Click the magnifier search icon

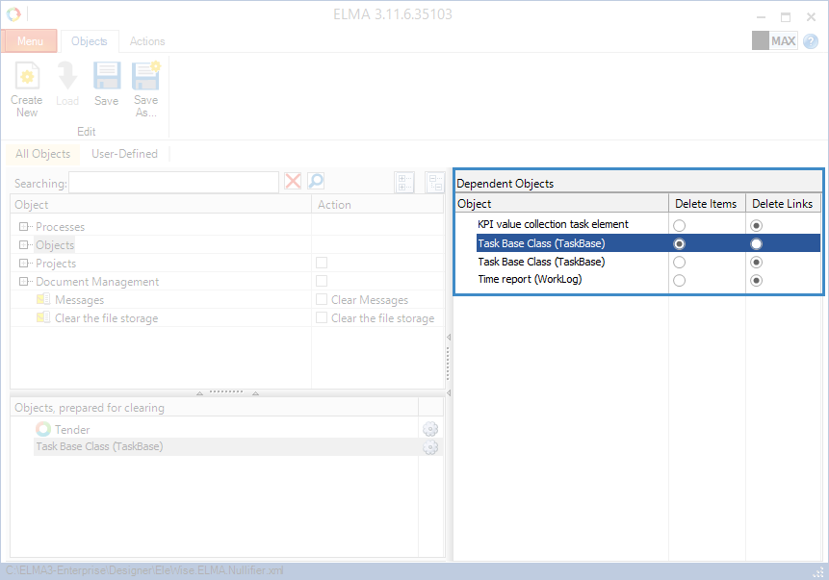(316, 182)
